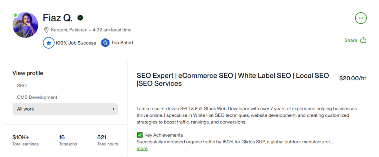Open the three-dots more options button
Image resolution: width=379 pixels, height=157 pixels.
coord(360,18)
